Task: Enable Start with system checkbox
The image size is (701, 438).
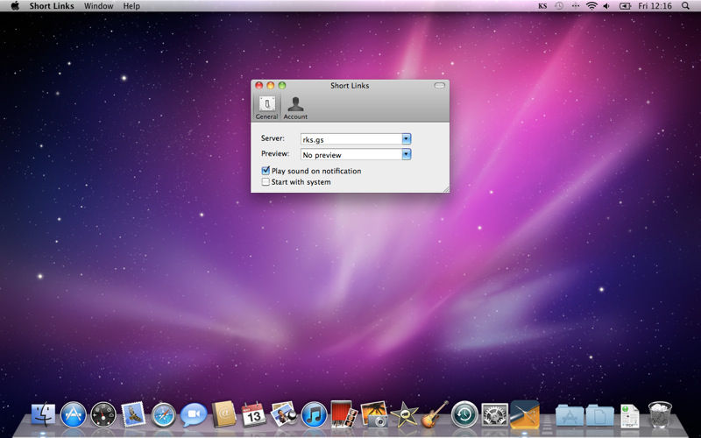Action: point(266,182)
